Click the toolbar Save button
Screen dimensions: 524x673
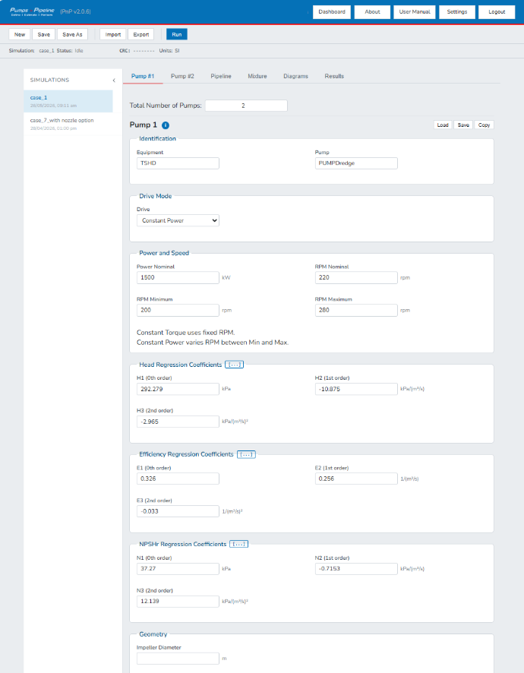44,34
